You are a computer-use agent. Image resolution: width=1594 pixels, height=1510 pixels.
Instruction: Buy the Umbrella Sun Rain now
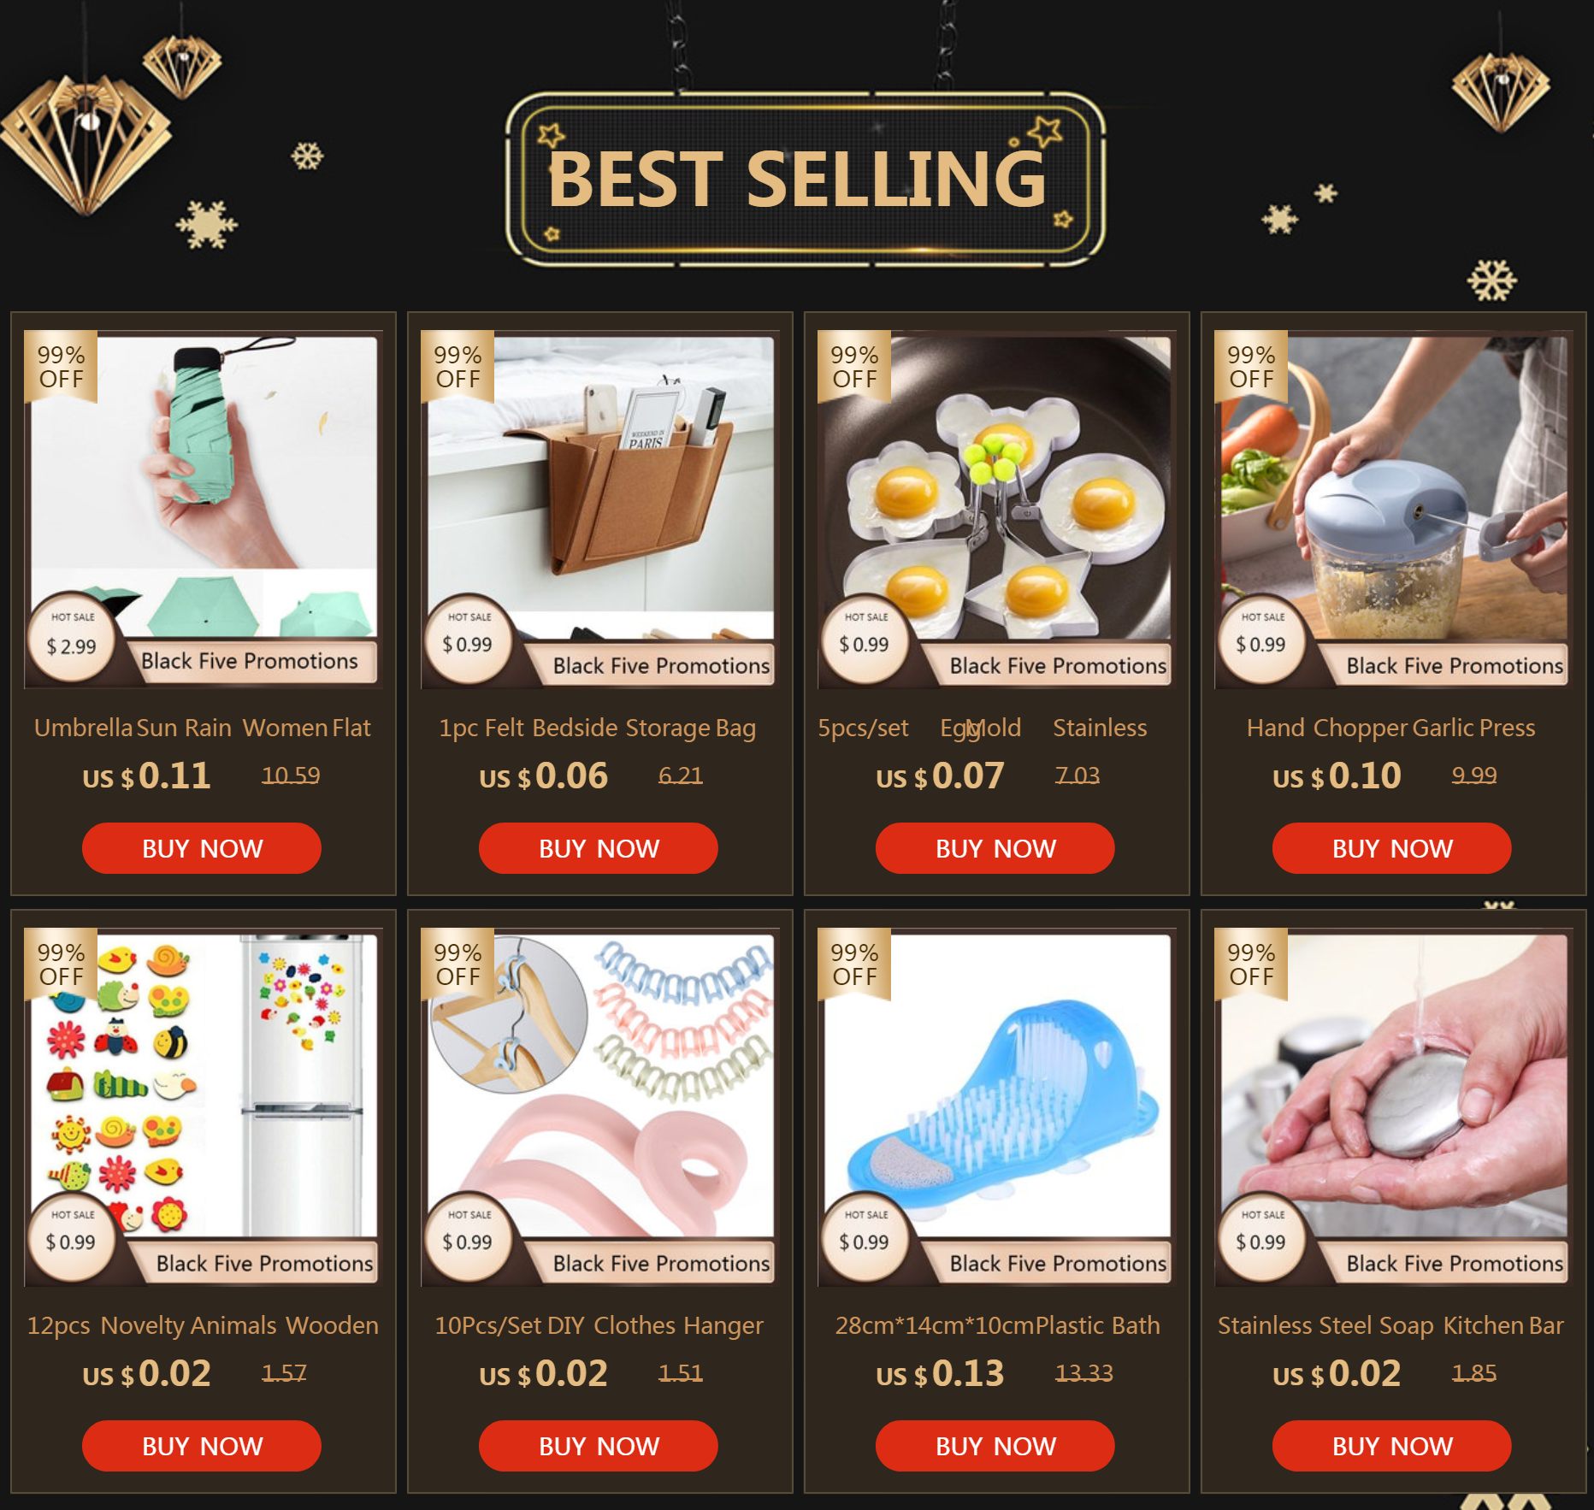coord(202,848)
